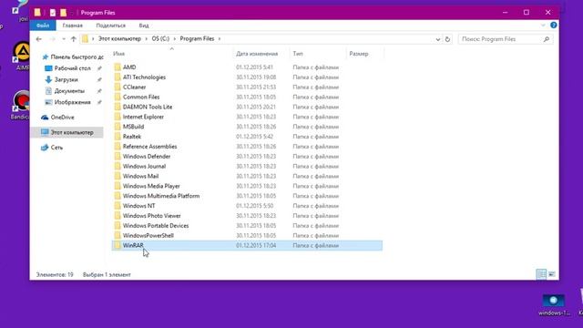Select the CCleaner folder icon
The width and height of the screenshot is (583, 328).
click(x=118, y=87)
